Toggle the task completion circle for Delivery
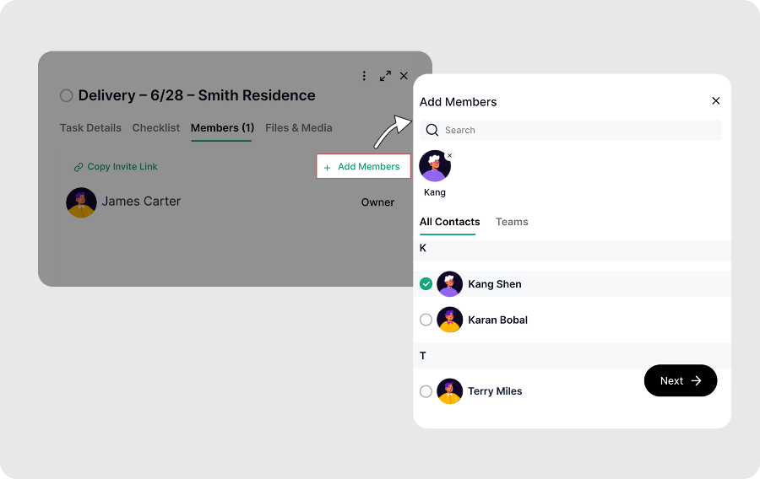This screenshot has height=479, width=760. click(66, 96)
